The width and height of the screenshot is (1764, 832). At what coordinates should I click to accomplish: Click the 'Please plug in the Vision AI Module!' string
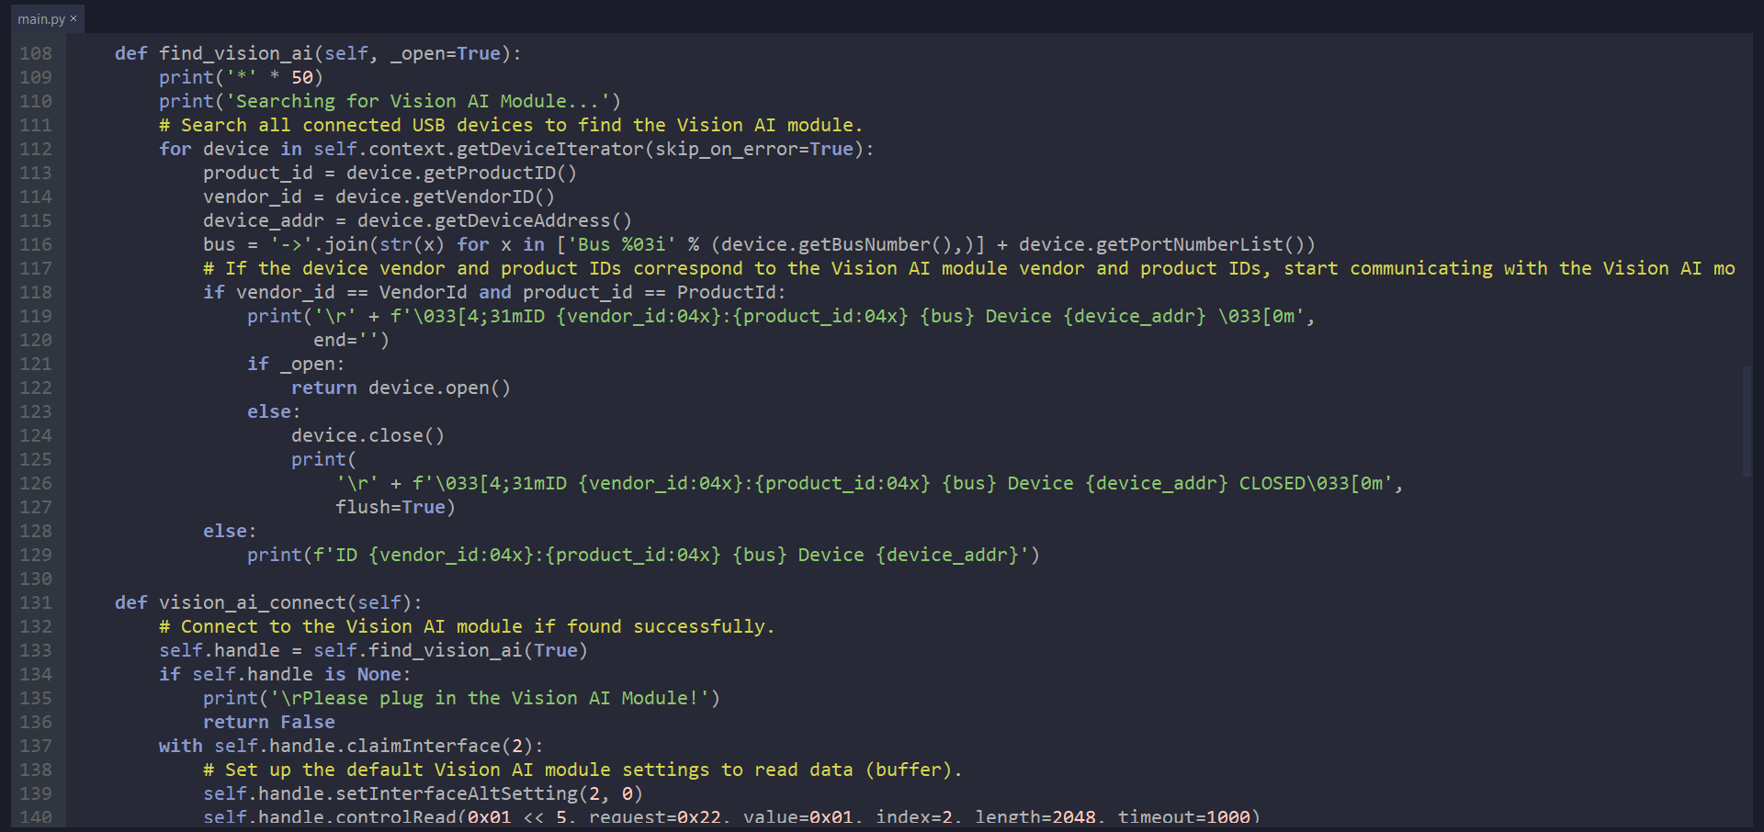click(494, 698)
